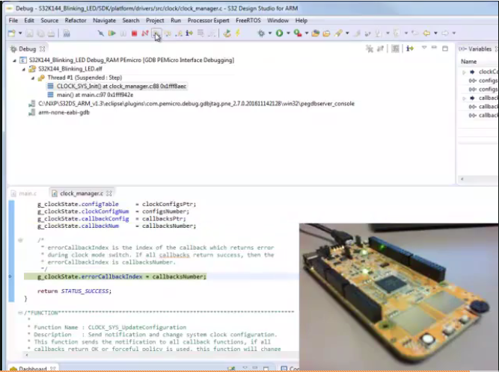Toggle Instruction Stepping Mode in Debug view toolbar
The height and width of the screenshot is (372, 499).
tap(410, 49)
